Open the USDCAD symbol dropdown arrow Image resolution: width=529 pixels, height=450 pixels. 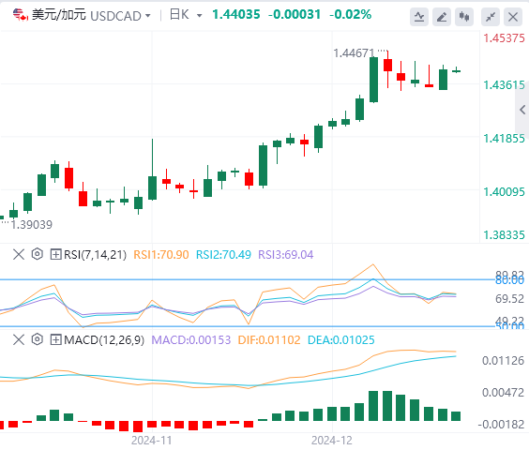(148, 16)
